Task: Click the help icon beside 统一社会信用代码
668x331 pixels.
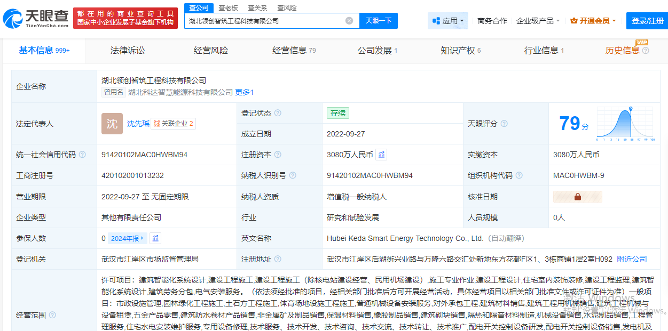Action: 82,155
